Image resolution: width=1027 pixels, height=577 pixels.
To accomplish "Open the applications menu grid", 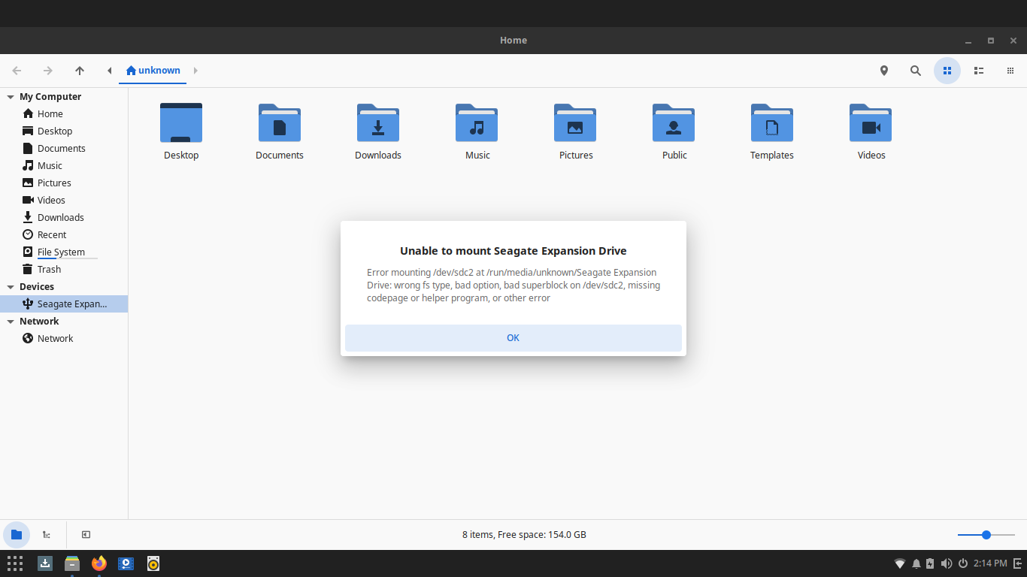I will click(15, 563).
